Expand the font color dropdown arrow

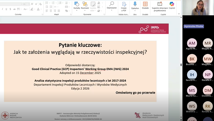(x=41, y=9)
